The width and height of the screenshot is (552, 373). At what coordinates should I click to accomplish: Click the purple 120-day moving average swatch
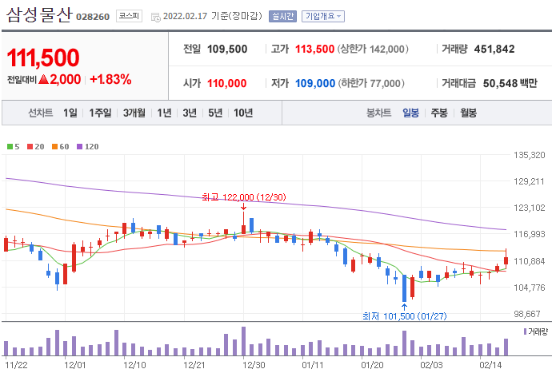tap(79, 147)
